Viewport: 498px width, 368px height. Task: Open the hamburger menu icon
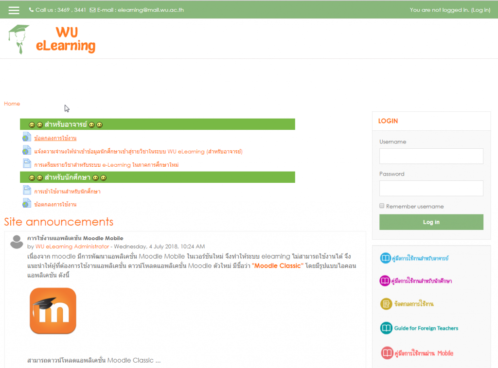[x=14, y=10]
